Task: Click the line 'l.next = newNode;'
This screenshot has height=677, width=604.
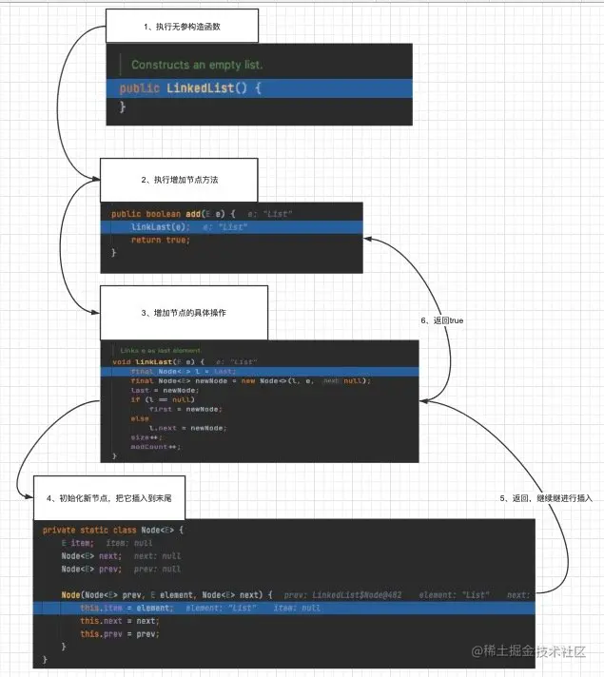Action: [x=187, y=428]
